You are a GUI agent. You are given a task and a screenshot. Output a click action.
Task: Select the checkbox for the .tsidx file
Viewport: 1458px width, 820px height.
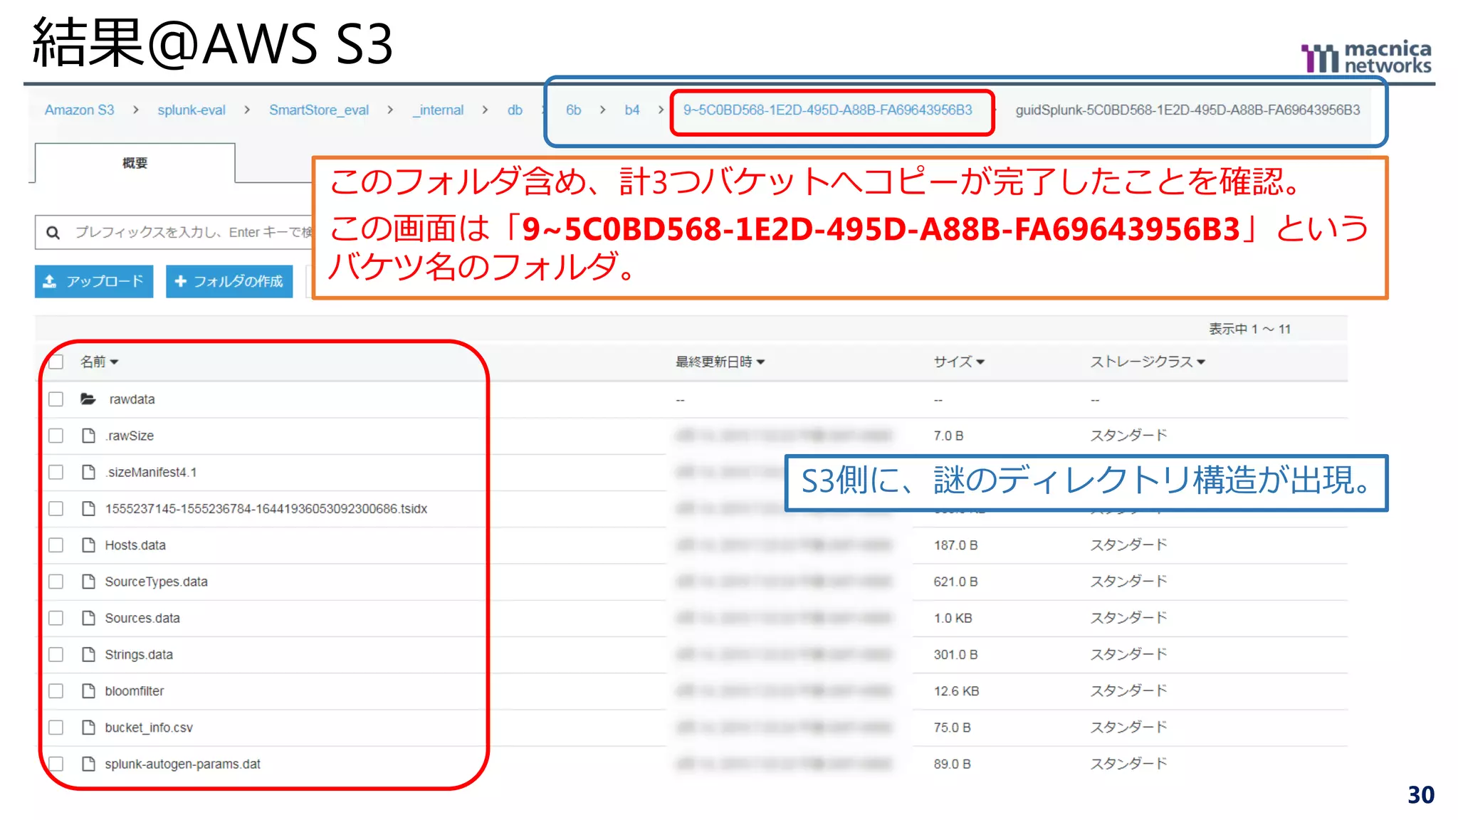[x=56, y=508]
